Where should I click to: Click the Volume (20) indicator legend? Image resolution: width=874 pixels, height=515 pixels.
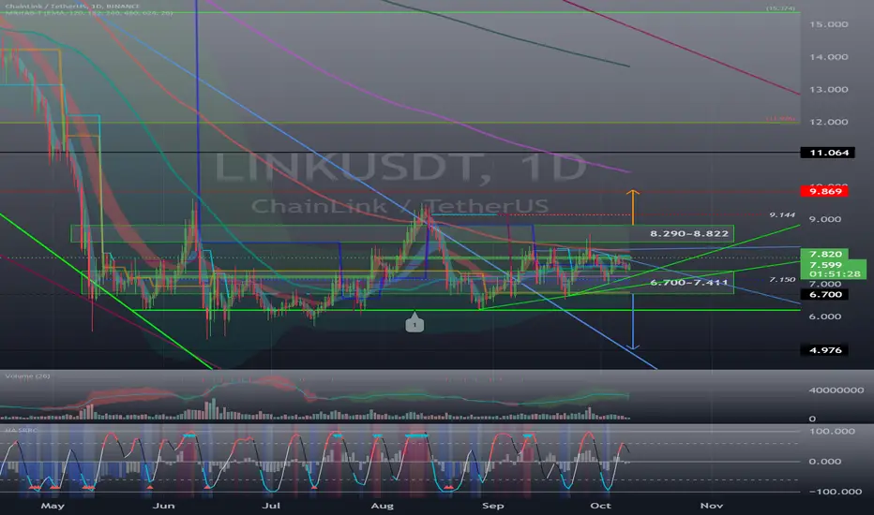pos(27,376)
